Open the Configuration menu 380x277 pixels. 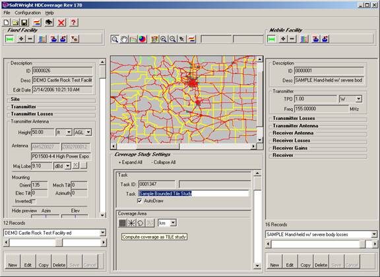[28, 13]
